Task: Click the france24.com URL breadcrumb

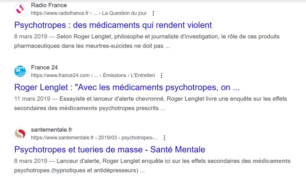Action: click(93, 75)
